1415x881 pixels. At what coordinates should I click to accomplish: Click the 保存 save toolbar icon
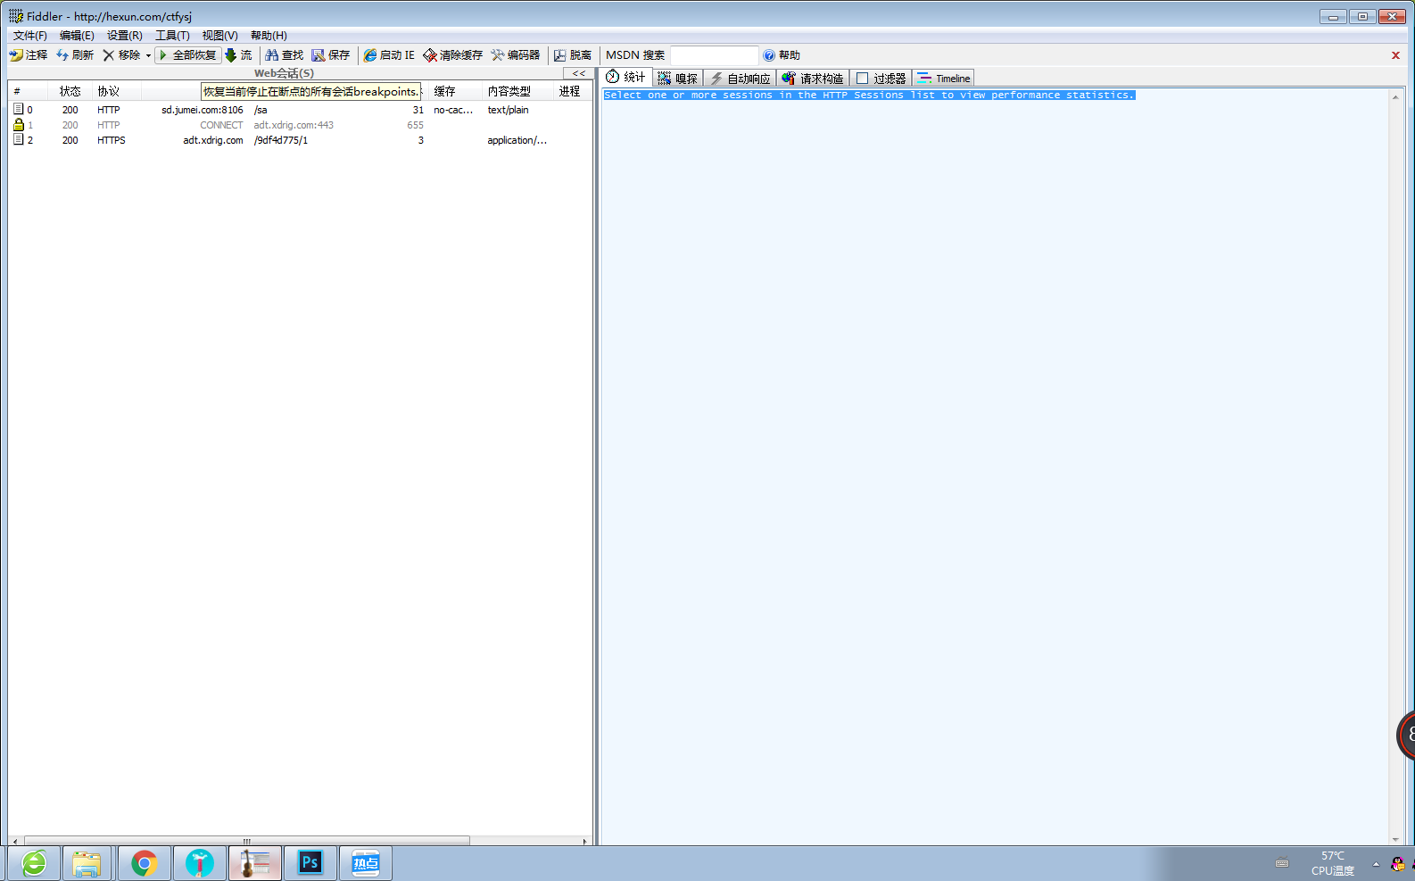[x=319, y=55]
